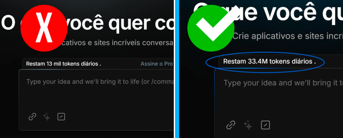Click the 'Restam 33.4M tokens diários' label
This screenshot has height=138, width=343.
pos(270,62)
